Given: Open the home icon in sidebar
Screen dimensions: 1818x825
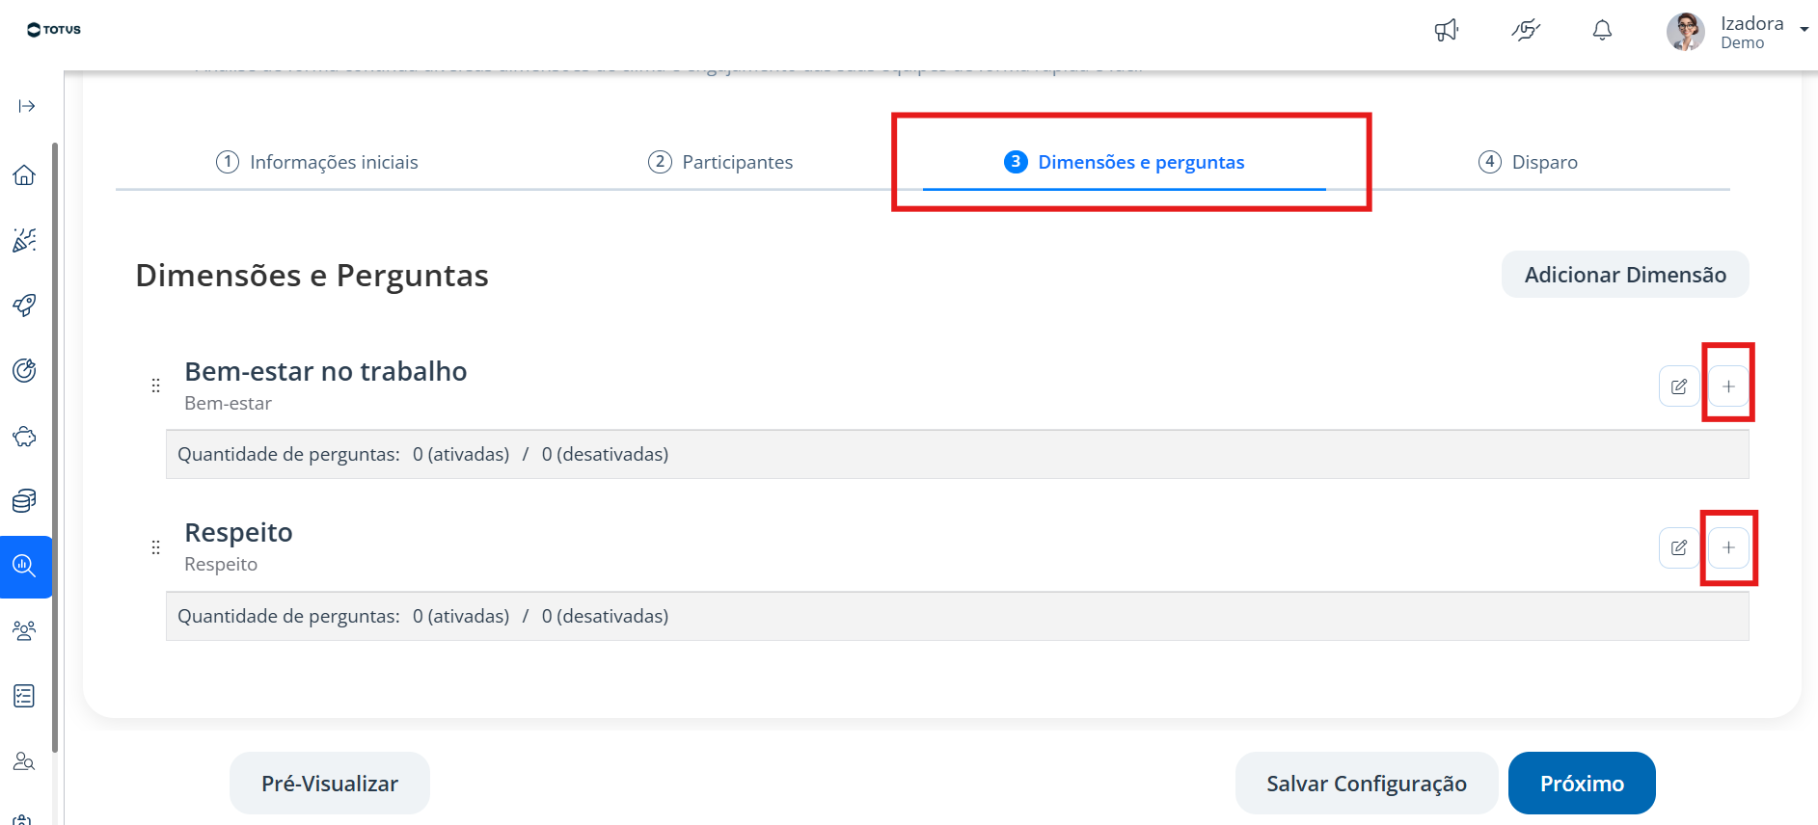Looking at the screenshot, I should tap(24, 174).
